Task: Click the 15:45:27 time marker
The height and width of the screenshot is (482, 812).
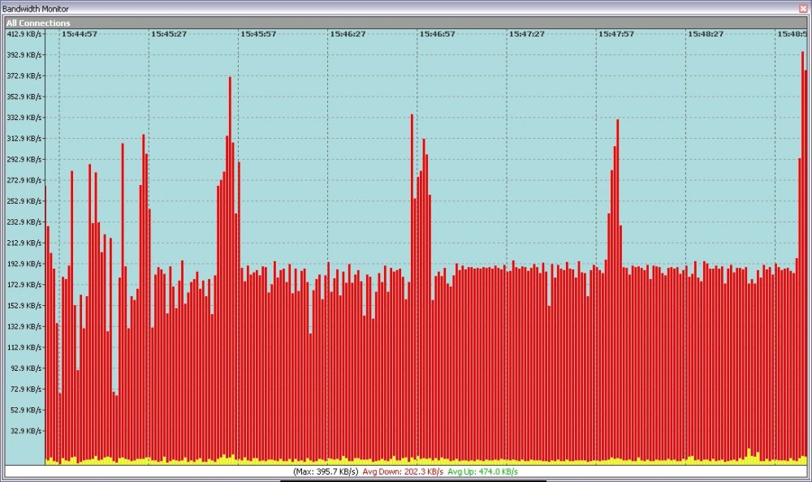Action: (x=169, y=35)
